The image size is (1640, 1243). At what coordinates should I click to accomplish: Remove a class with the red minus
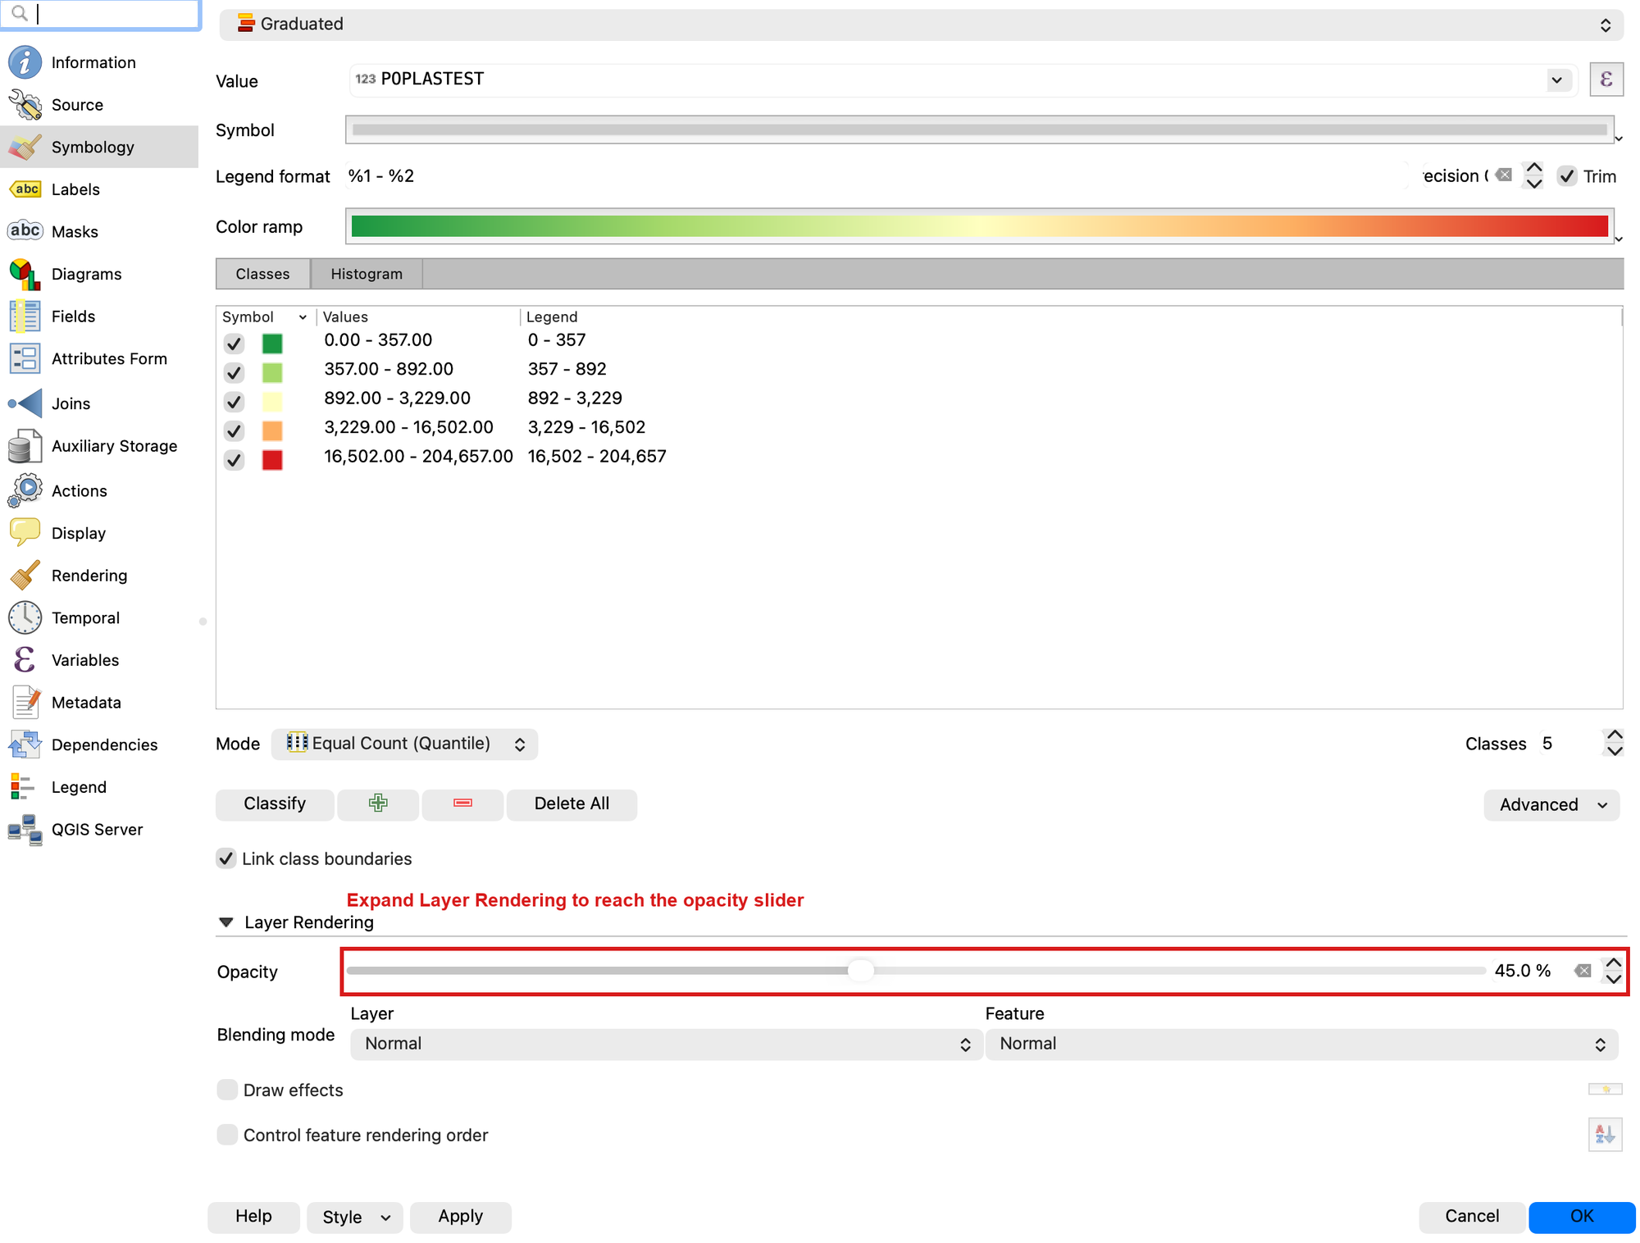coord(462,804)
